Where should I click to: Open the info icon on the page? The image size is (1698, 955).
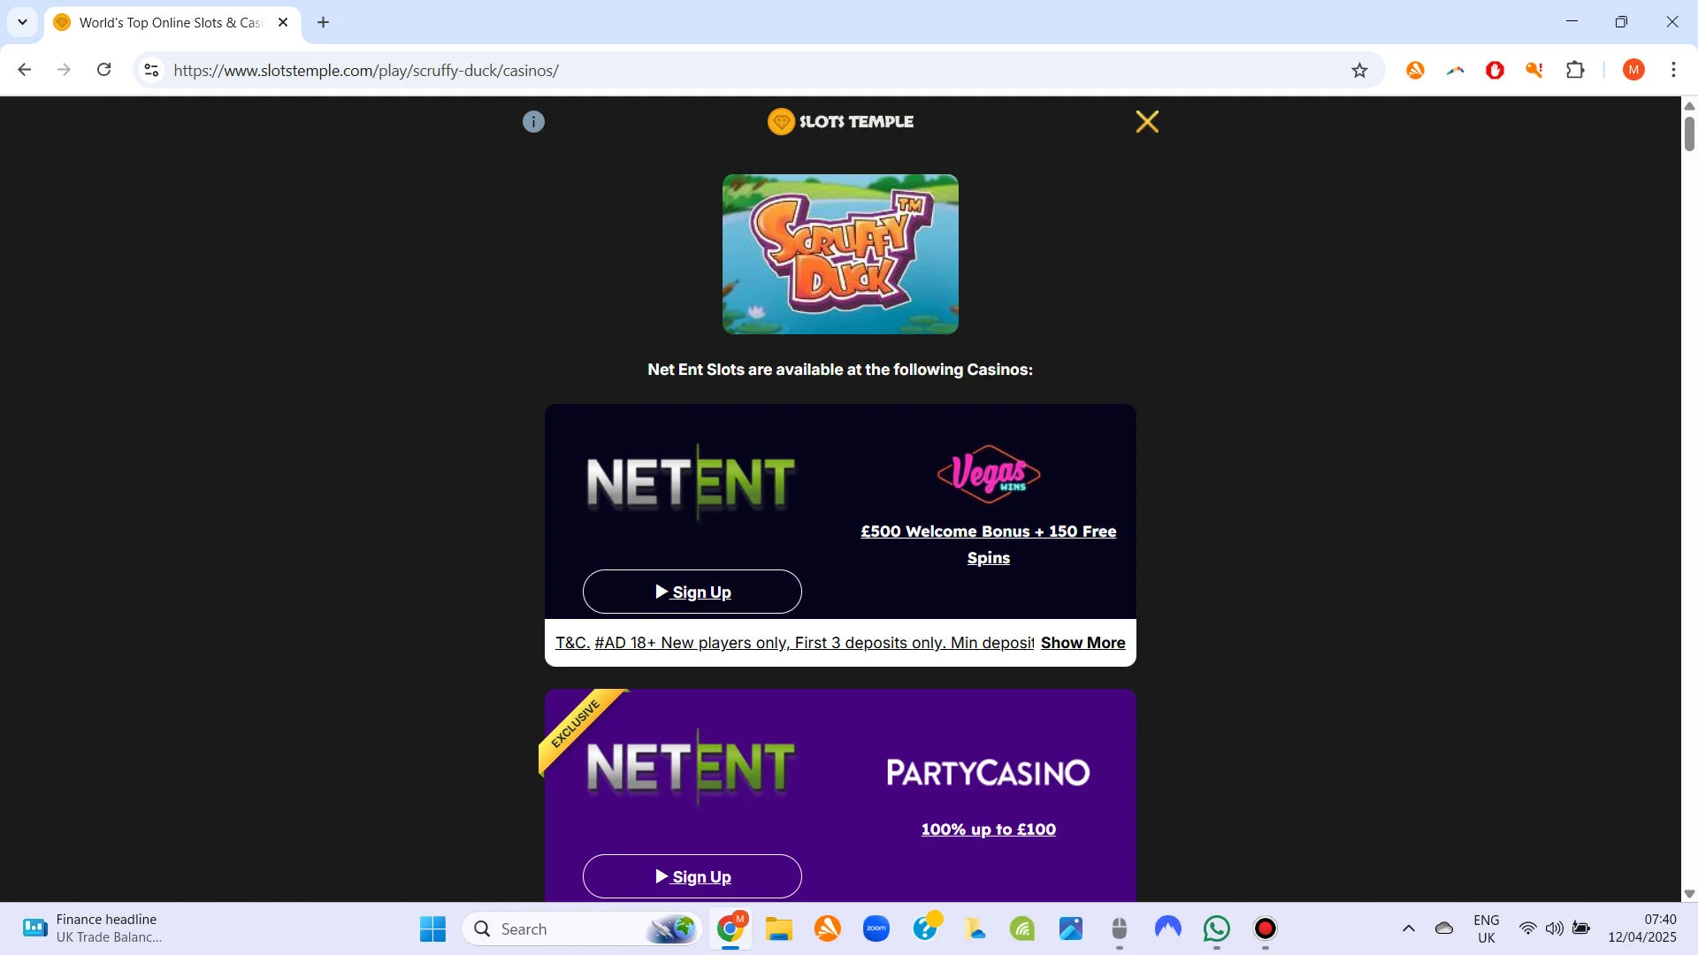tap(533, 122)
